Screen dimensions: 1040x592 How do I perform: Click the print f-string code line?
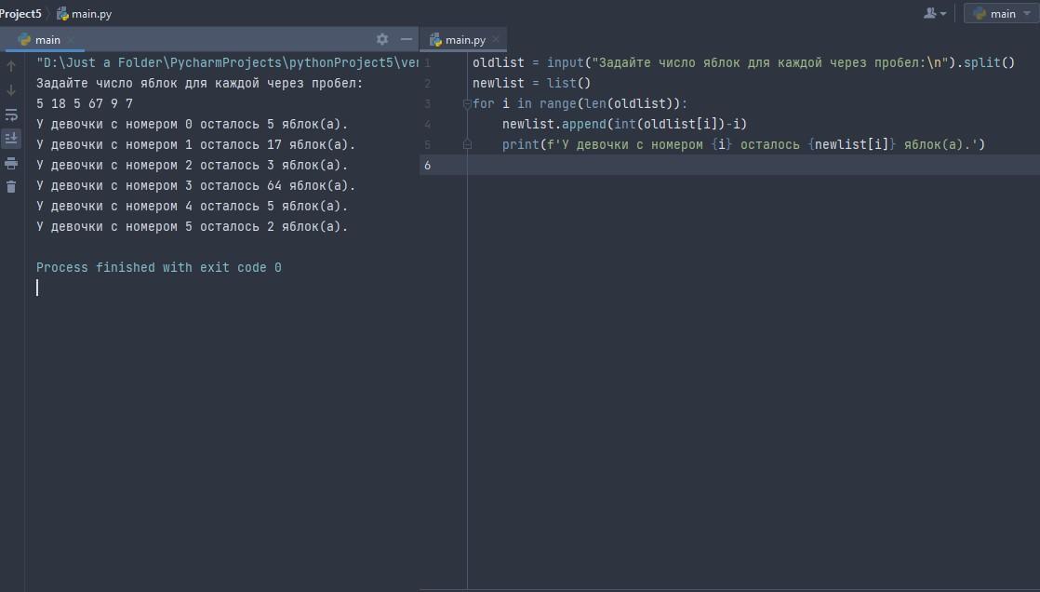pyautogui.click(x=743, y=144)
